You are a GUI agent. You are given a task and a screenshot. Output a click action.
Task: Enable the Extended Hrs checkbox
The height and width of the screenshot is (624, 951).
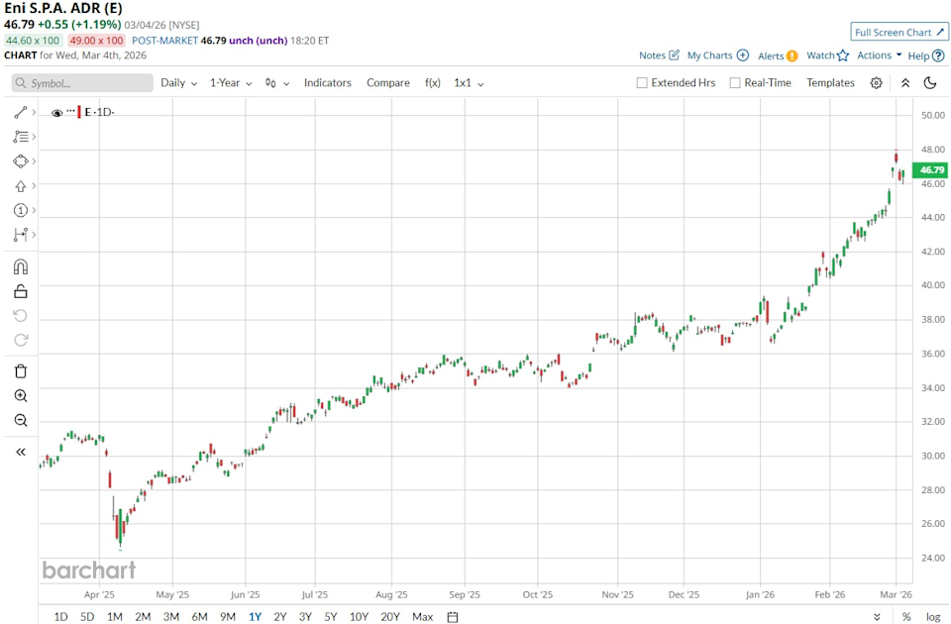pyautogui.click(x=640, y=83)
